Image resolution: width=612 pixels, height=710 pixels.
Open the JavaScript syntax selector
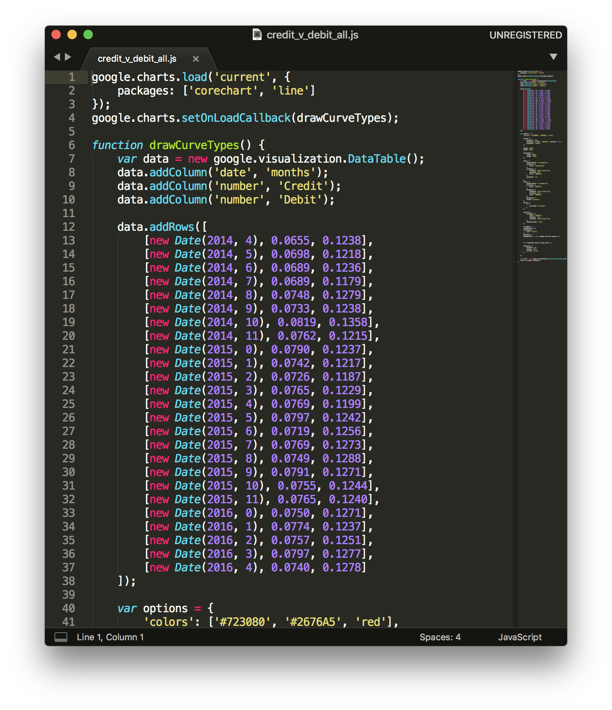point(520,637)
